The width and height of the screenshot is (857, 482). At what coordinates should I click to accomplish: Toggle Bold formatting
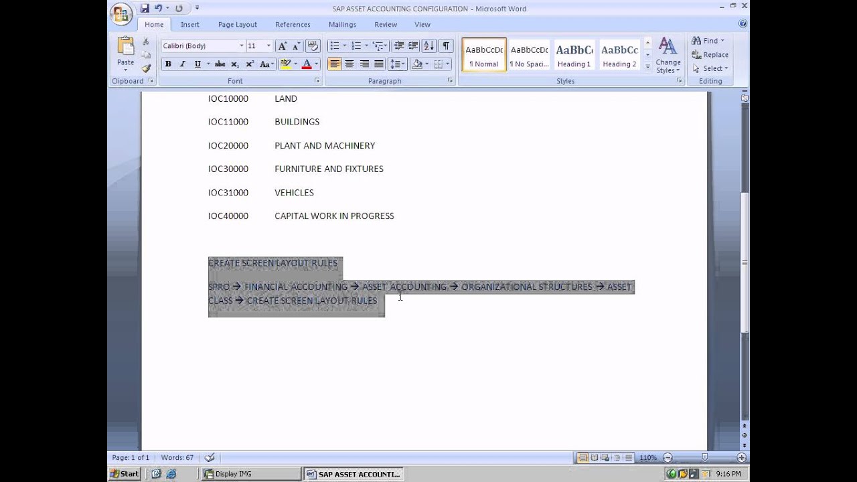[168, 64]
